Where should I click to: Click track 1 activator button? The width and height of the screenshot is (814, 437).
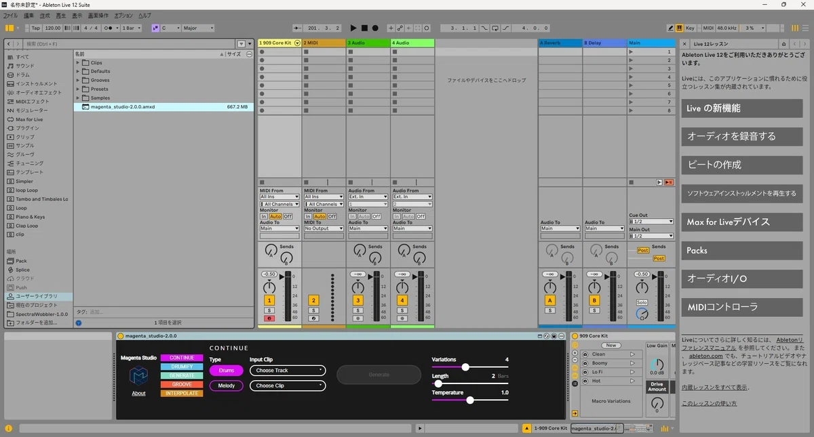[269, 300]
